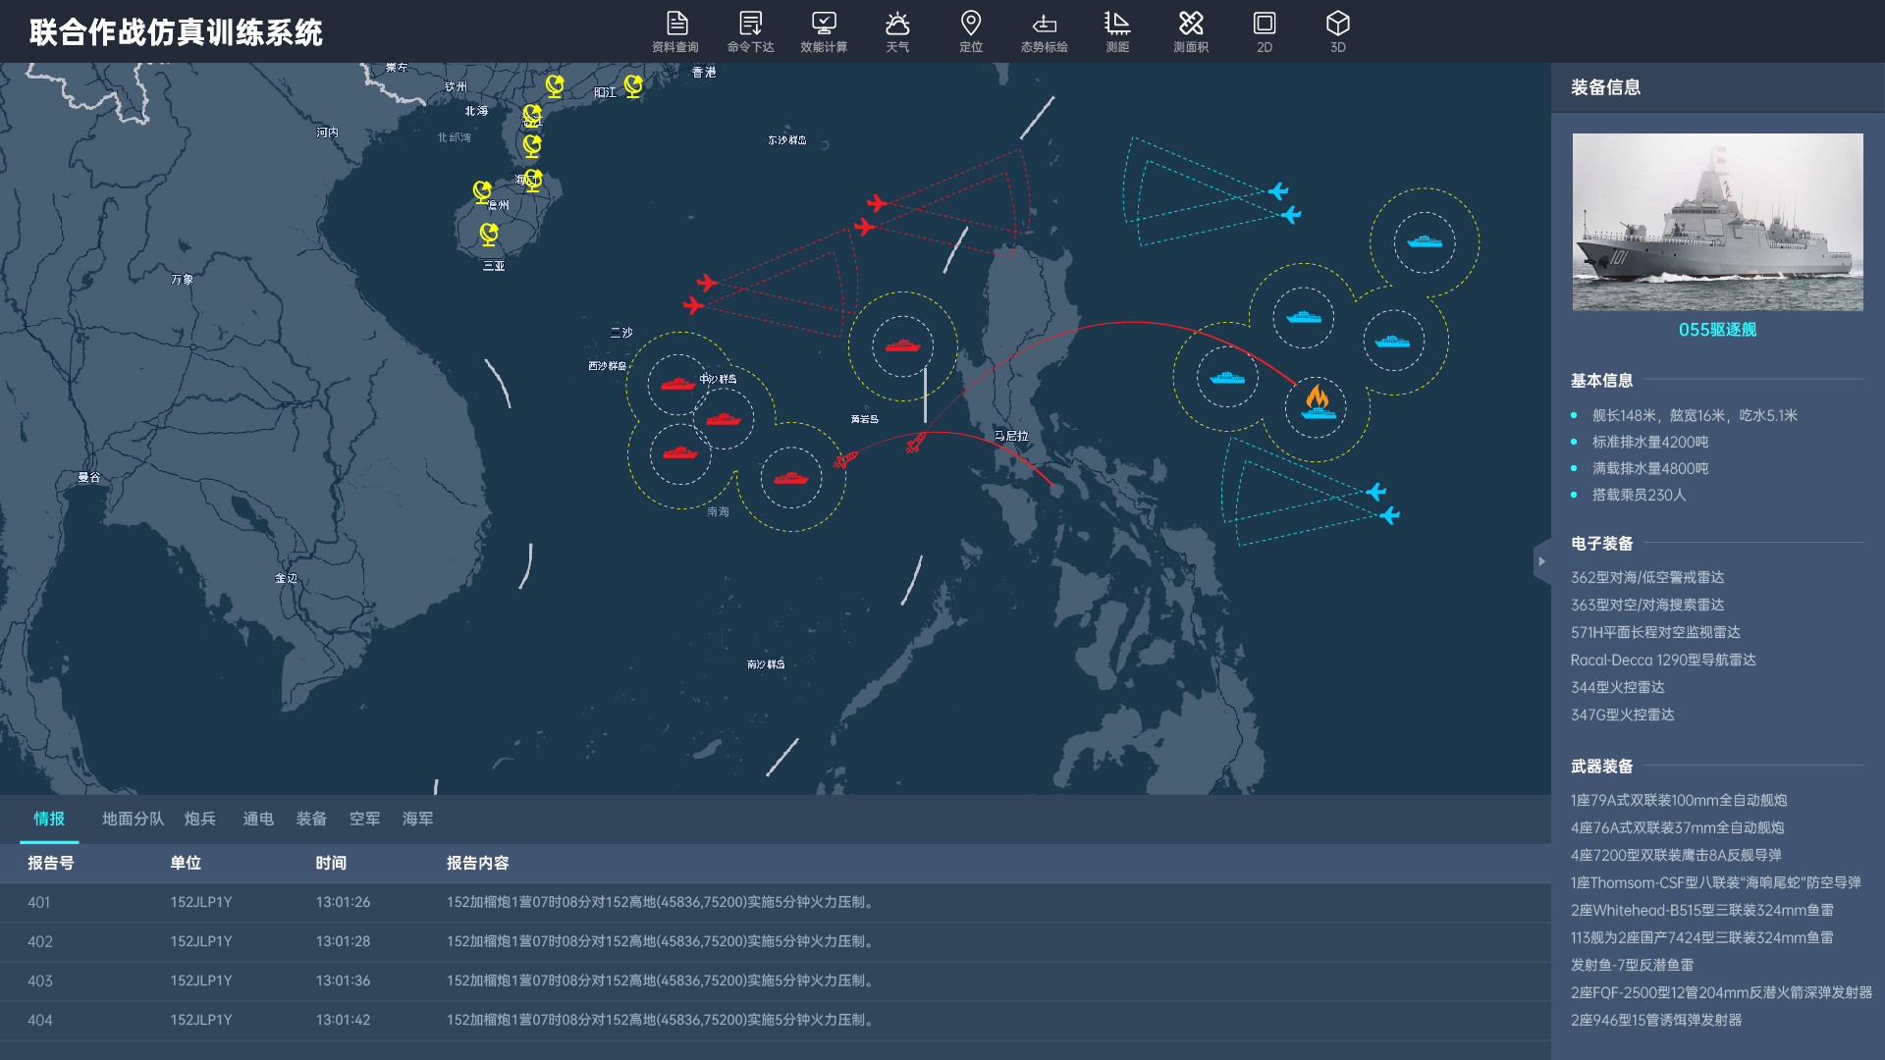Activate the 态势标绘 situation plotting tool

click(x=1044, y=31)
